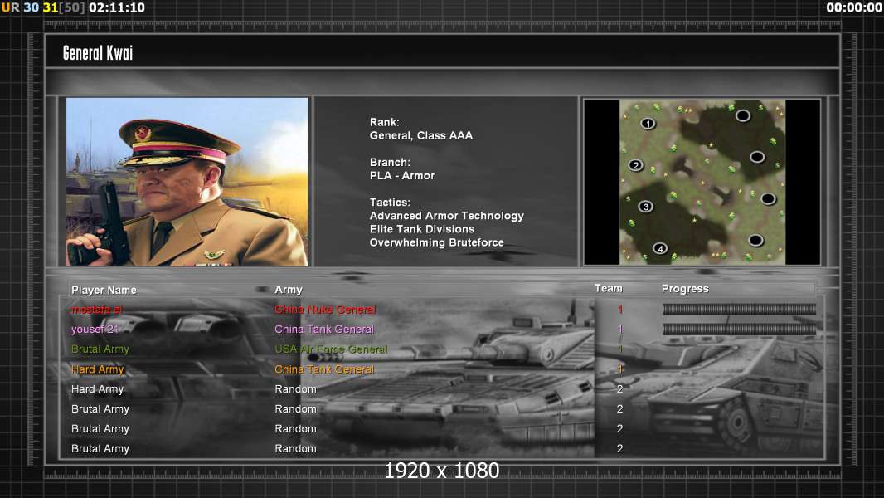Select the Team column header

coord(608,289)
